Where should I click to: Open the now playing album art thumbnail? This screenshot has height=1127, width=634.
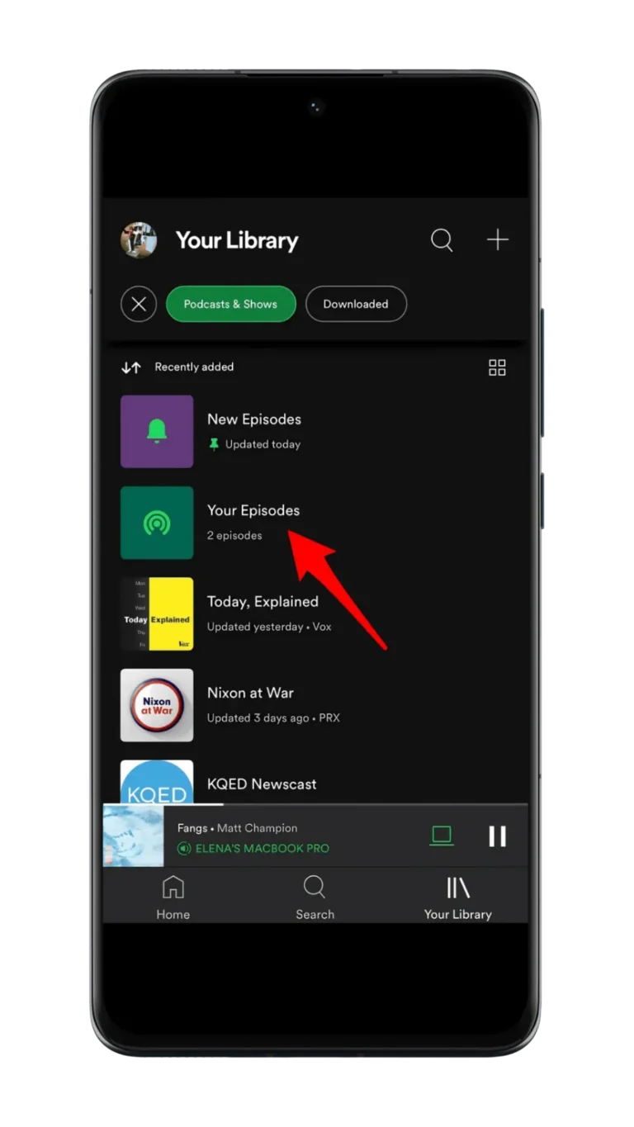[x=134, y=836]
